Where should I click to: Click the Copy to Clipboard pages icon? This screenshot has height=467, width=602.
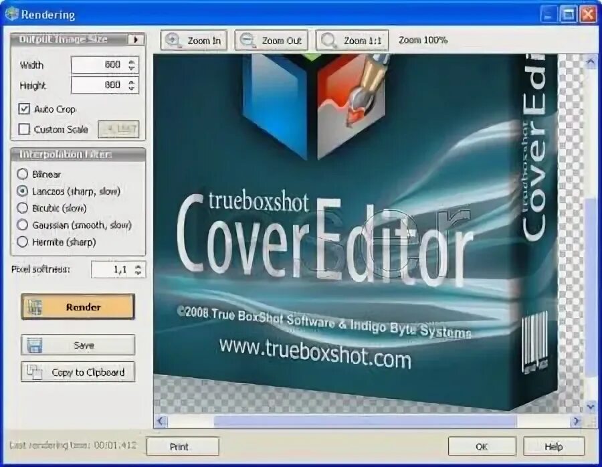pyautogui.click(x=35, y=372)
